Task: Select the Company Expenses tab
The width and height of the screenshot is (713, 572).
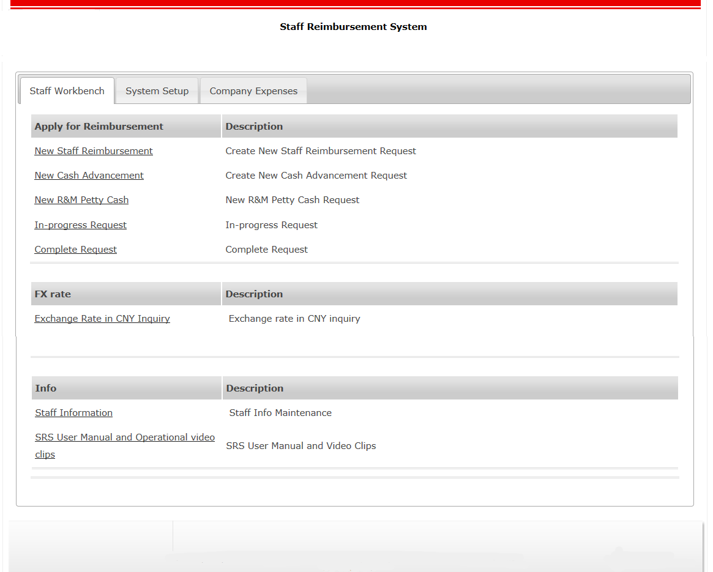Action: [253, 91]
